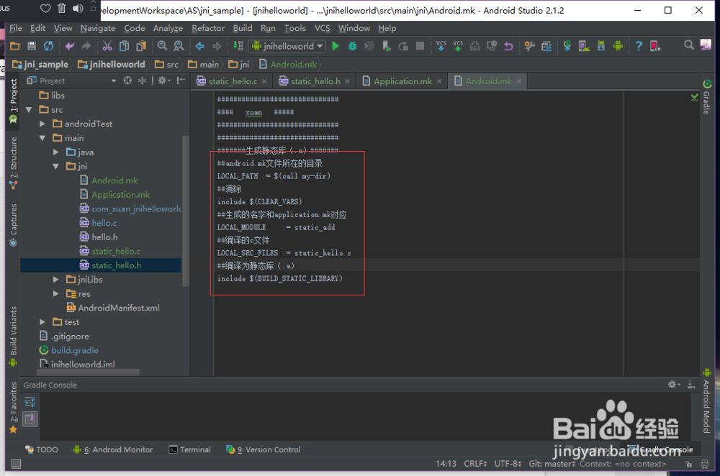Open the Refactor menu
The width and height of the screenshot is (720, 476).
pyautogui.click(x=208, y=28)
